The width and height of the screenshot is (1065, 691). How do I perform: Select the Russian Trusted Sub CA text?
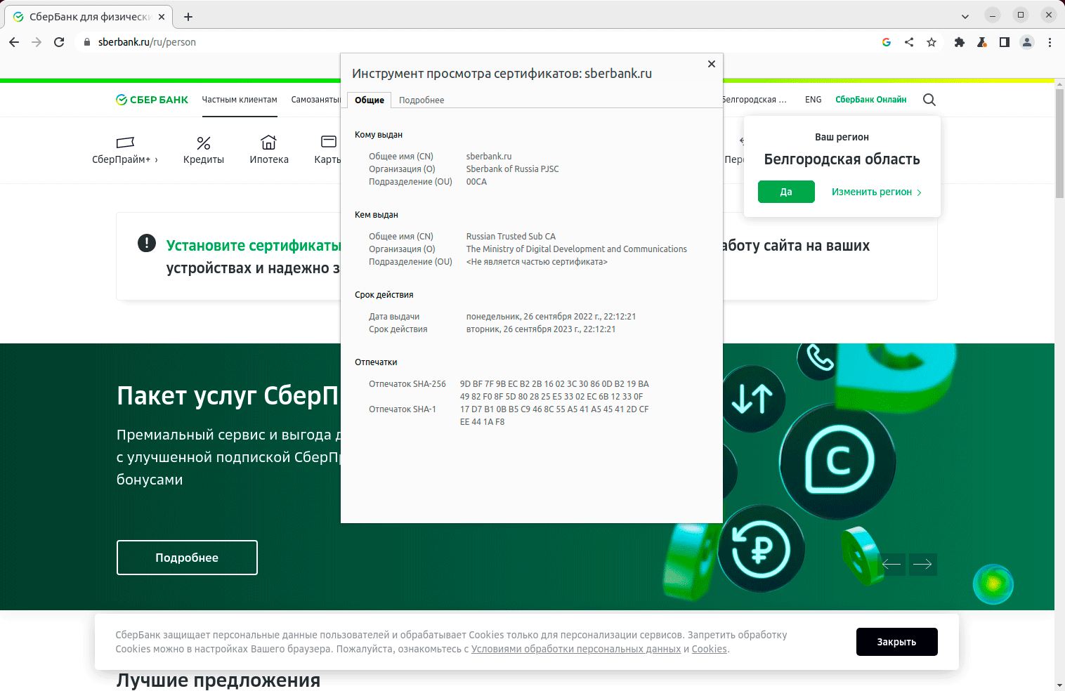511,237
